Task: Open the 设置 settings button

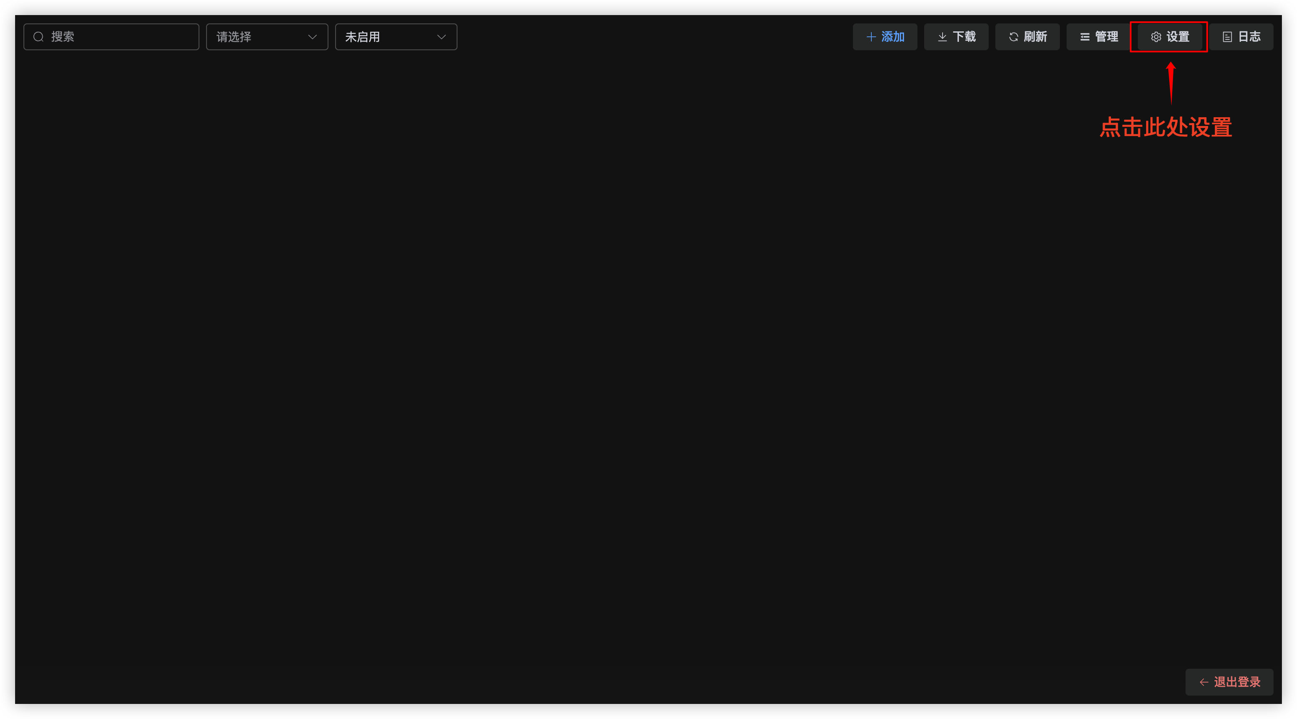Action: [x=1170, y=37]
